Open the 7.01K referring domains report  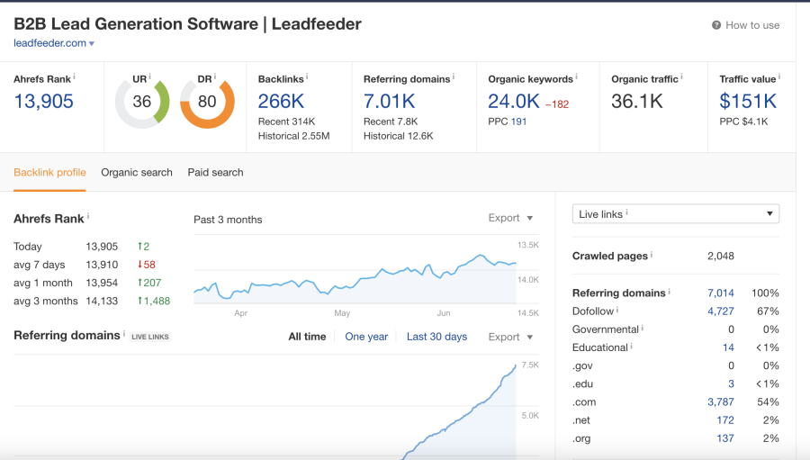point(389,102)
